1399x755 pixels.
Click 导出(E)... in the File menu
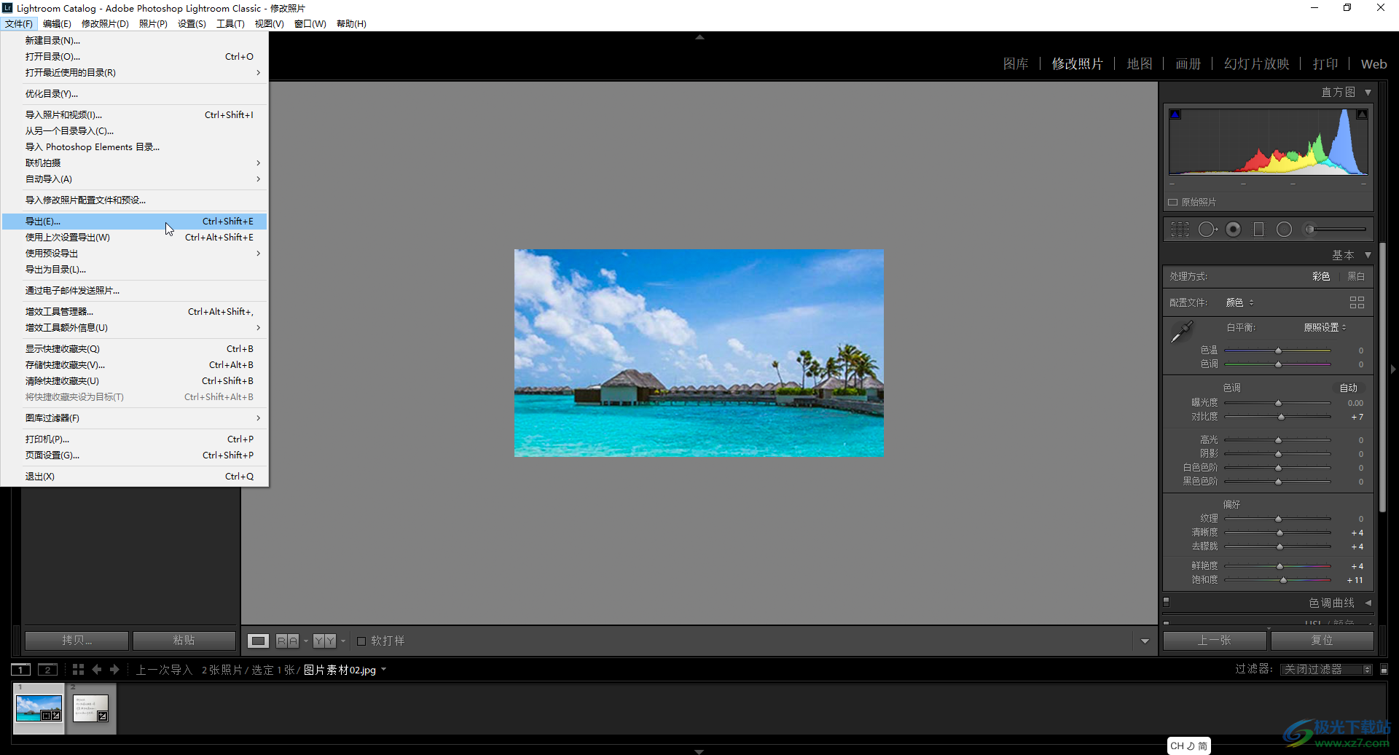coord(43,222)
